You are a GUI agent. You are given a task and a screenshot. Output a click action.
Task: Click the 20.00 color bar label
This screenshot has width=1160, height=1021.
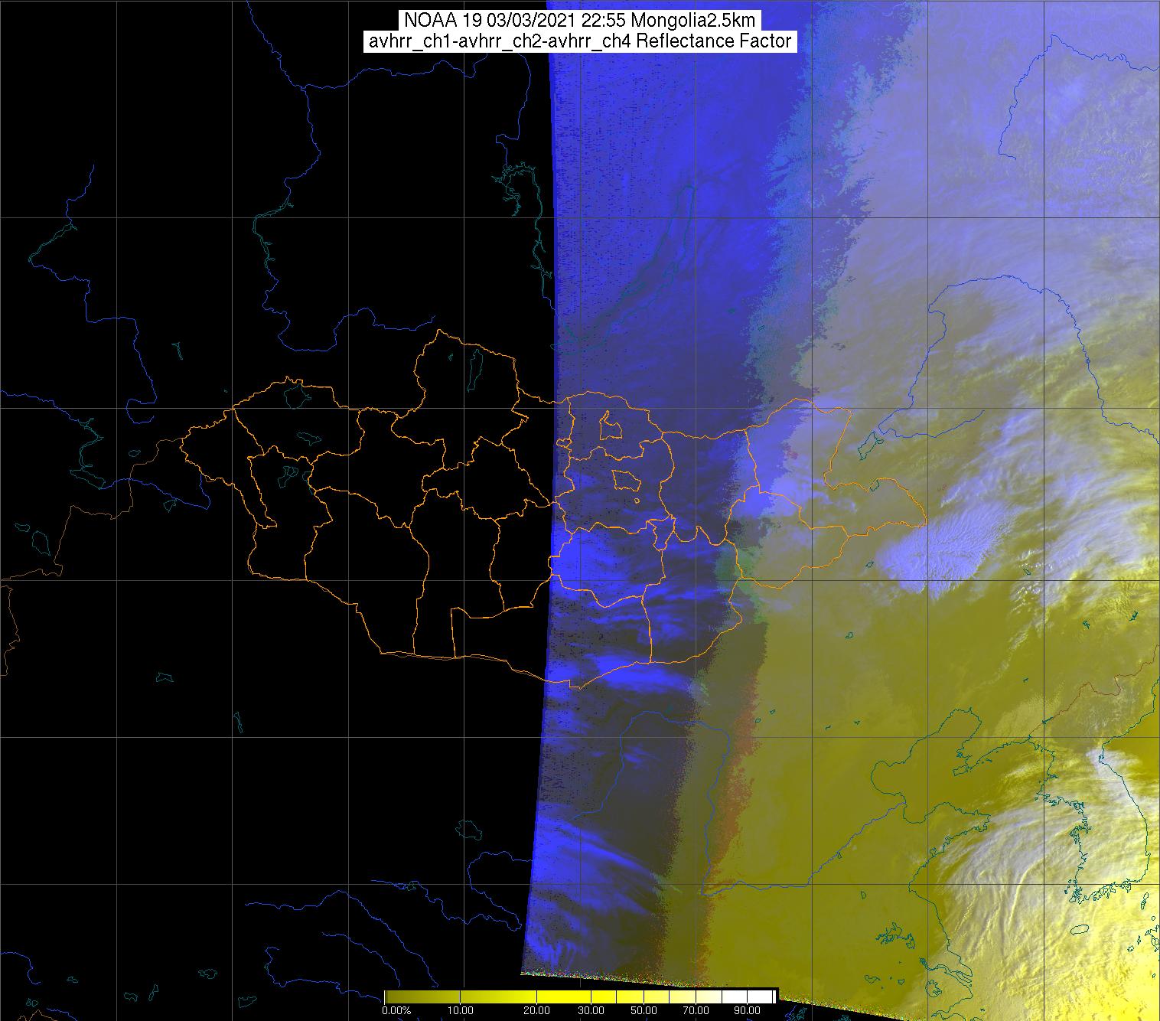538,1010
